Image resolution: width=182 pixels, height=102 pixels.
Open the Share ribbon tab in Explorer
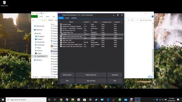point(47,16)
